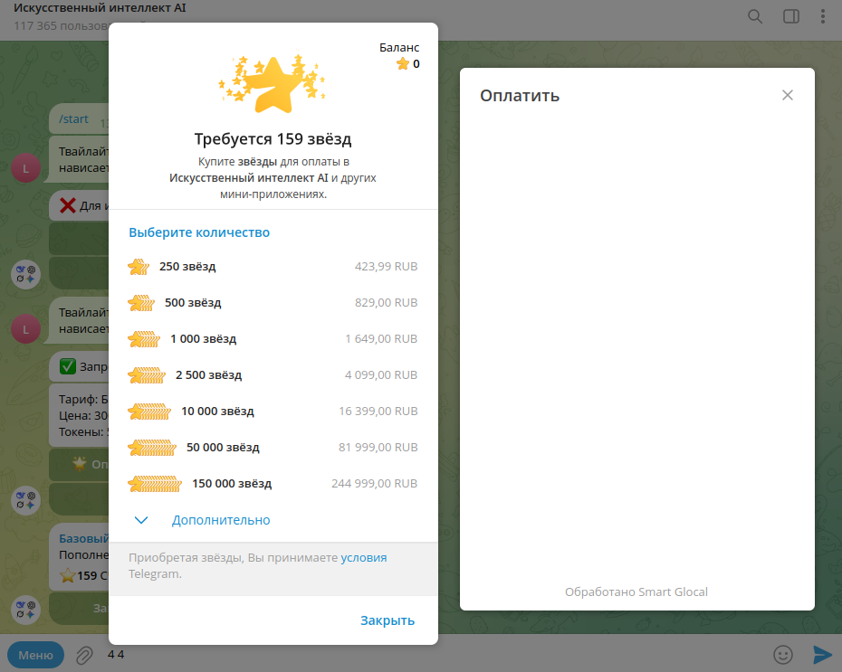
Task: Toggle the side panel icon in header
Action: click(791, 16)
